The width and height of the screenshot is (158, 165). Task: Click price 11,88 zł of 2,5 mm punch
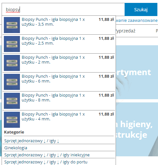pyautogui.click(x=106, y=39)
